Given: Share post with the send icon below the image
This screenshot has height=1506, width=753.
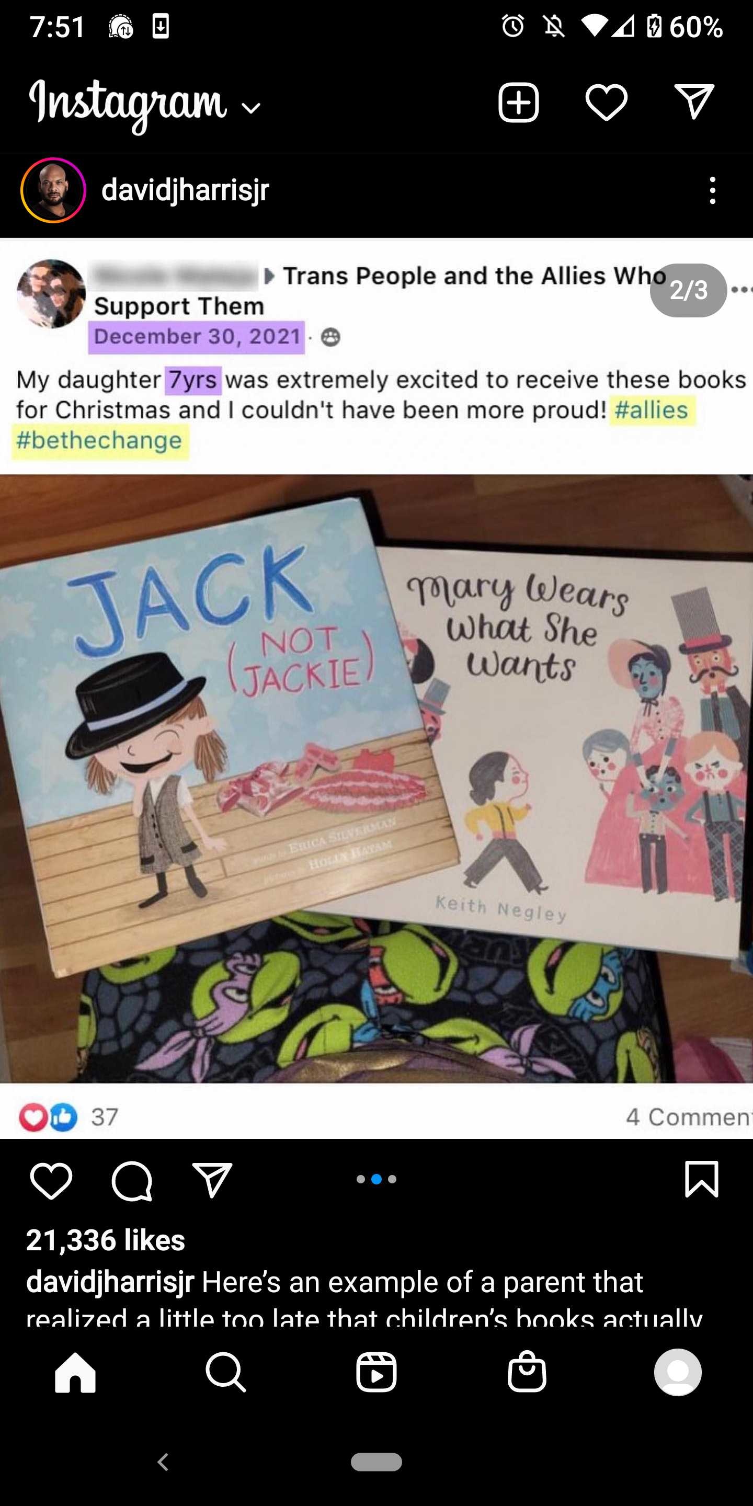Looking at the screenshot, I should tap(212, 1179).
